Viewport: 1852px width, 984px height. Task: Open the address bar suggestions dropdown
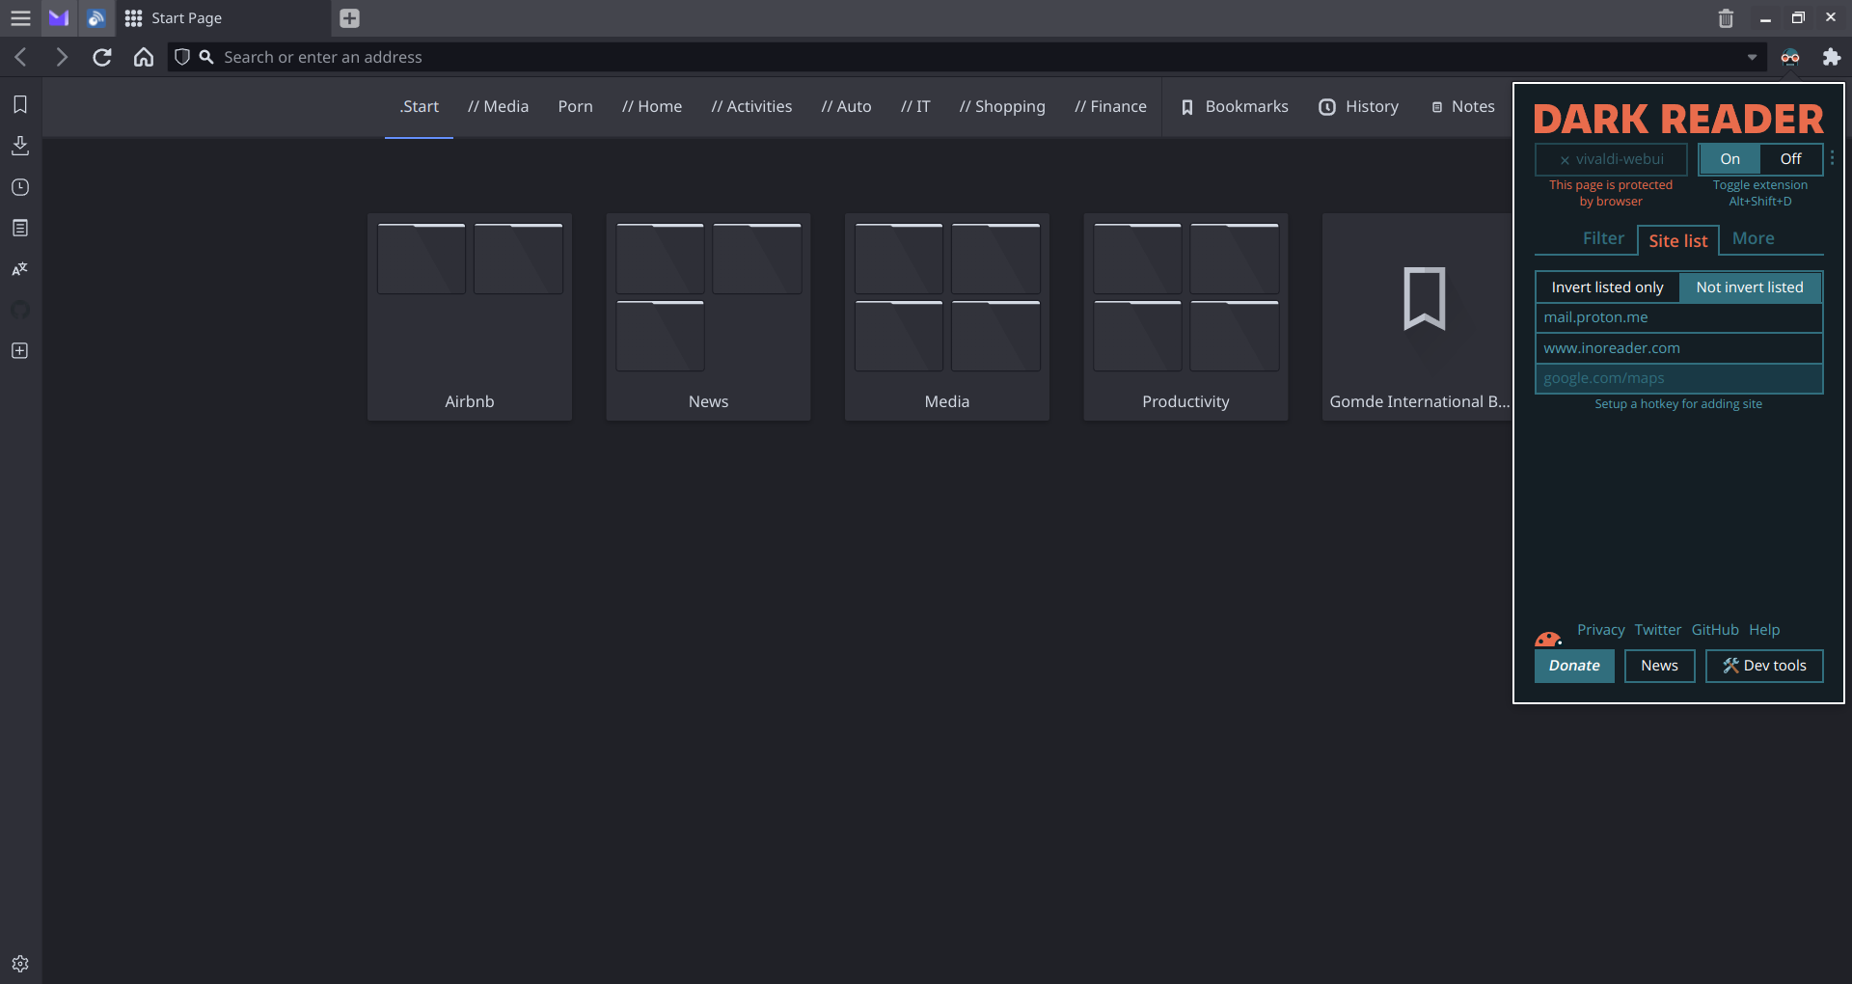[1753, 57]
